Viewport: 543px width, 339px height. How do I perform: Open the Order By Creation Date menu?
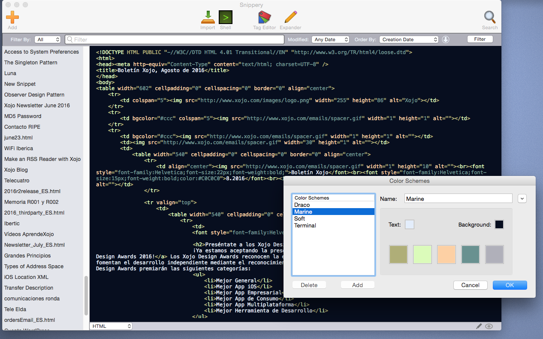click(409, 39)
